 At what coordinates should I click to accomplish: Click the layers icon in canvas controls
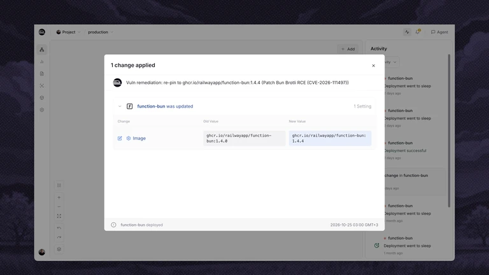59,249
